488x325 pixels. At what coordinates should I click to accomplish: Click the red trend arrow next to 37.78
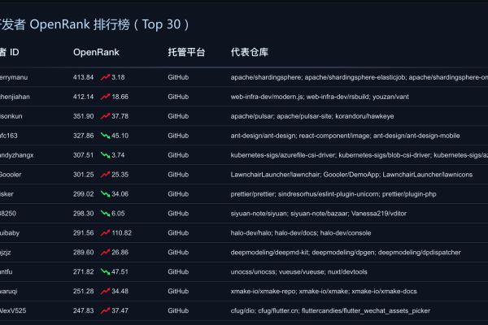coord(105,116)
